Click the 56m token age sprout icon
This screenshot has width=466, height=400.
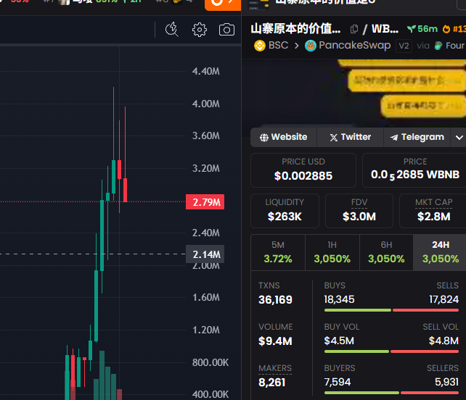[412, 29]
